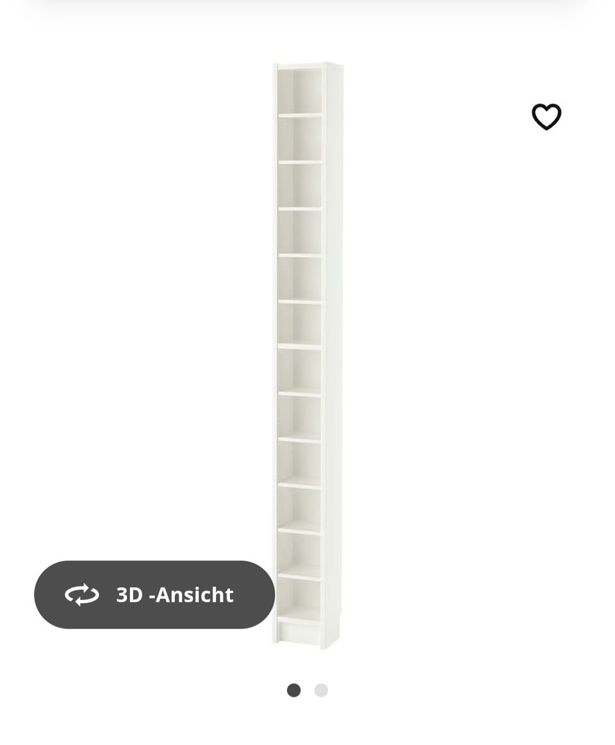Screen dimensions: 615x745
Task: Return to first photo via dark dot
Action: [x=293, y=690]
